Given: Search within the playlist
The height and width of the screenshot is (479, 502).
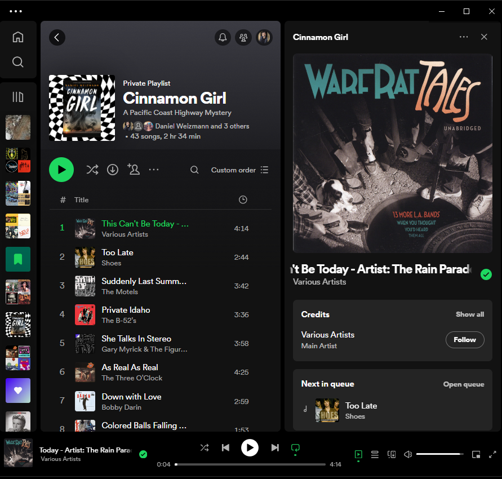Looking at the screenshot, I should (x=194, y=170).
